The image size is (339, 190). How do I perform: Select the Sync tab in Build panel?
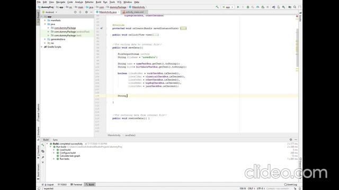coord(55,140)
